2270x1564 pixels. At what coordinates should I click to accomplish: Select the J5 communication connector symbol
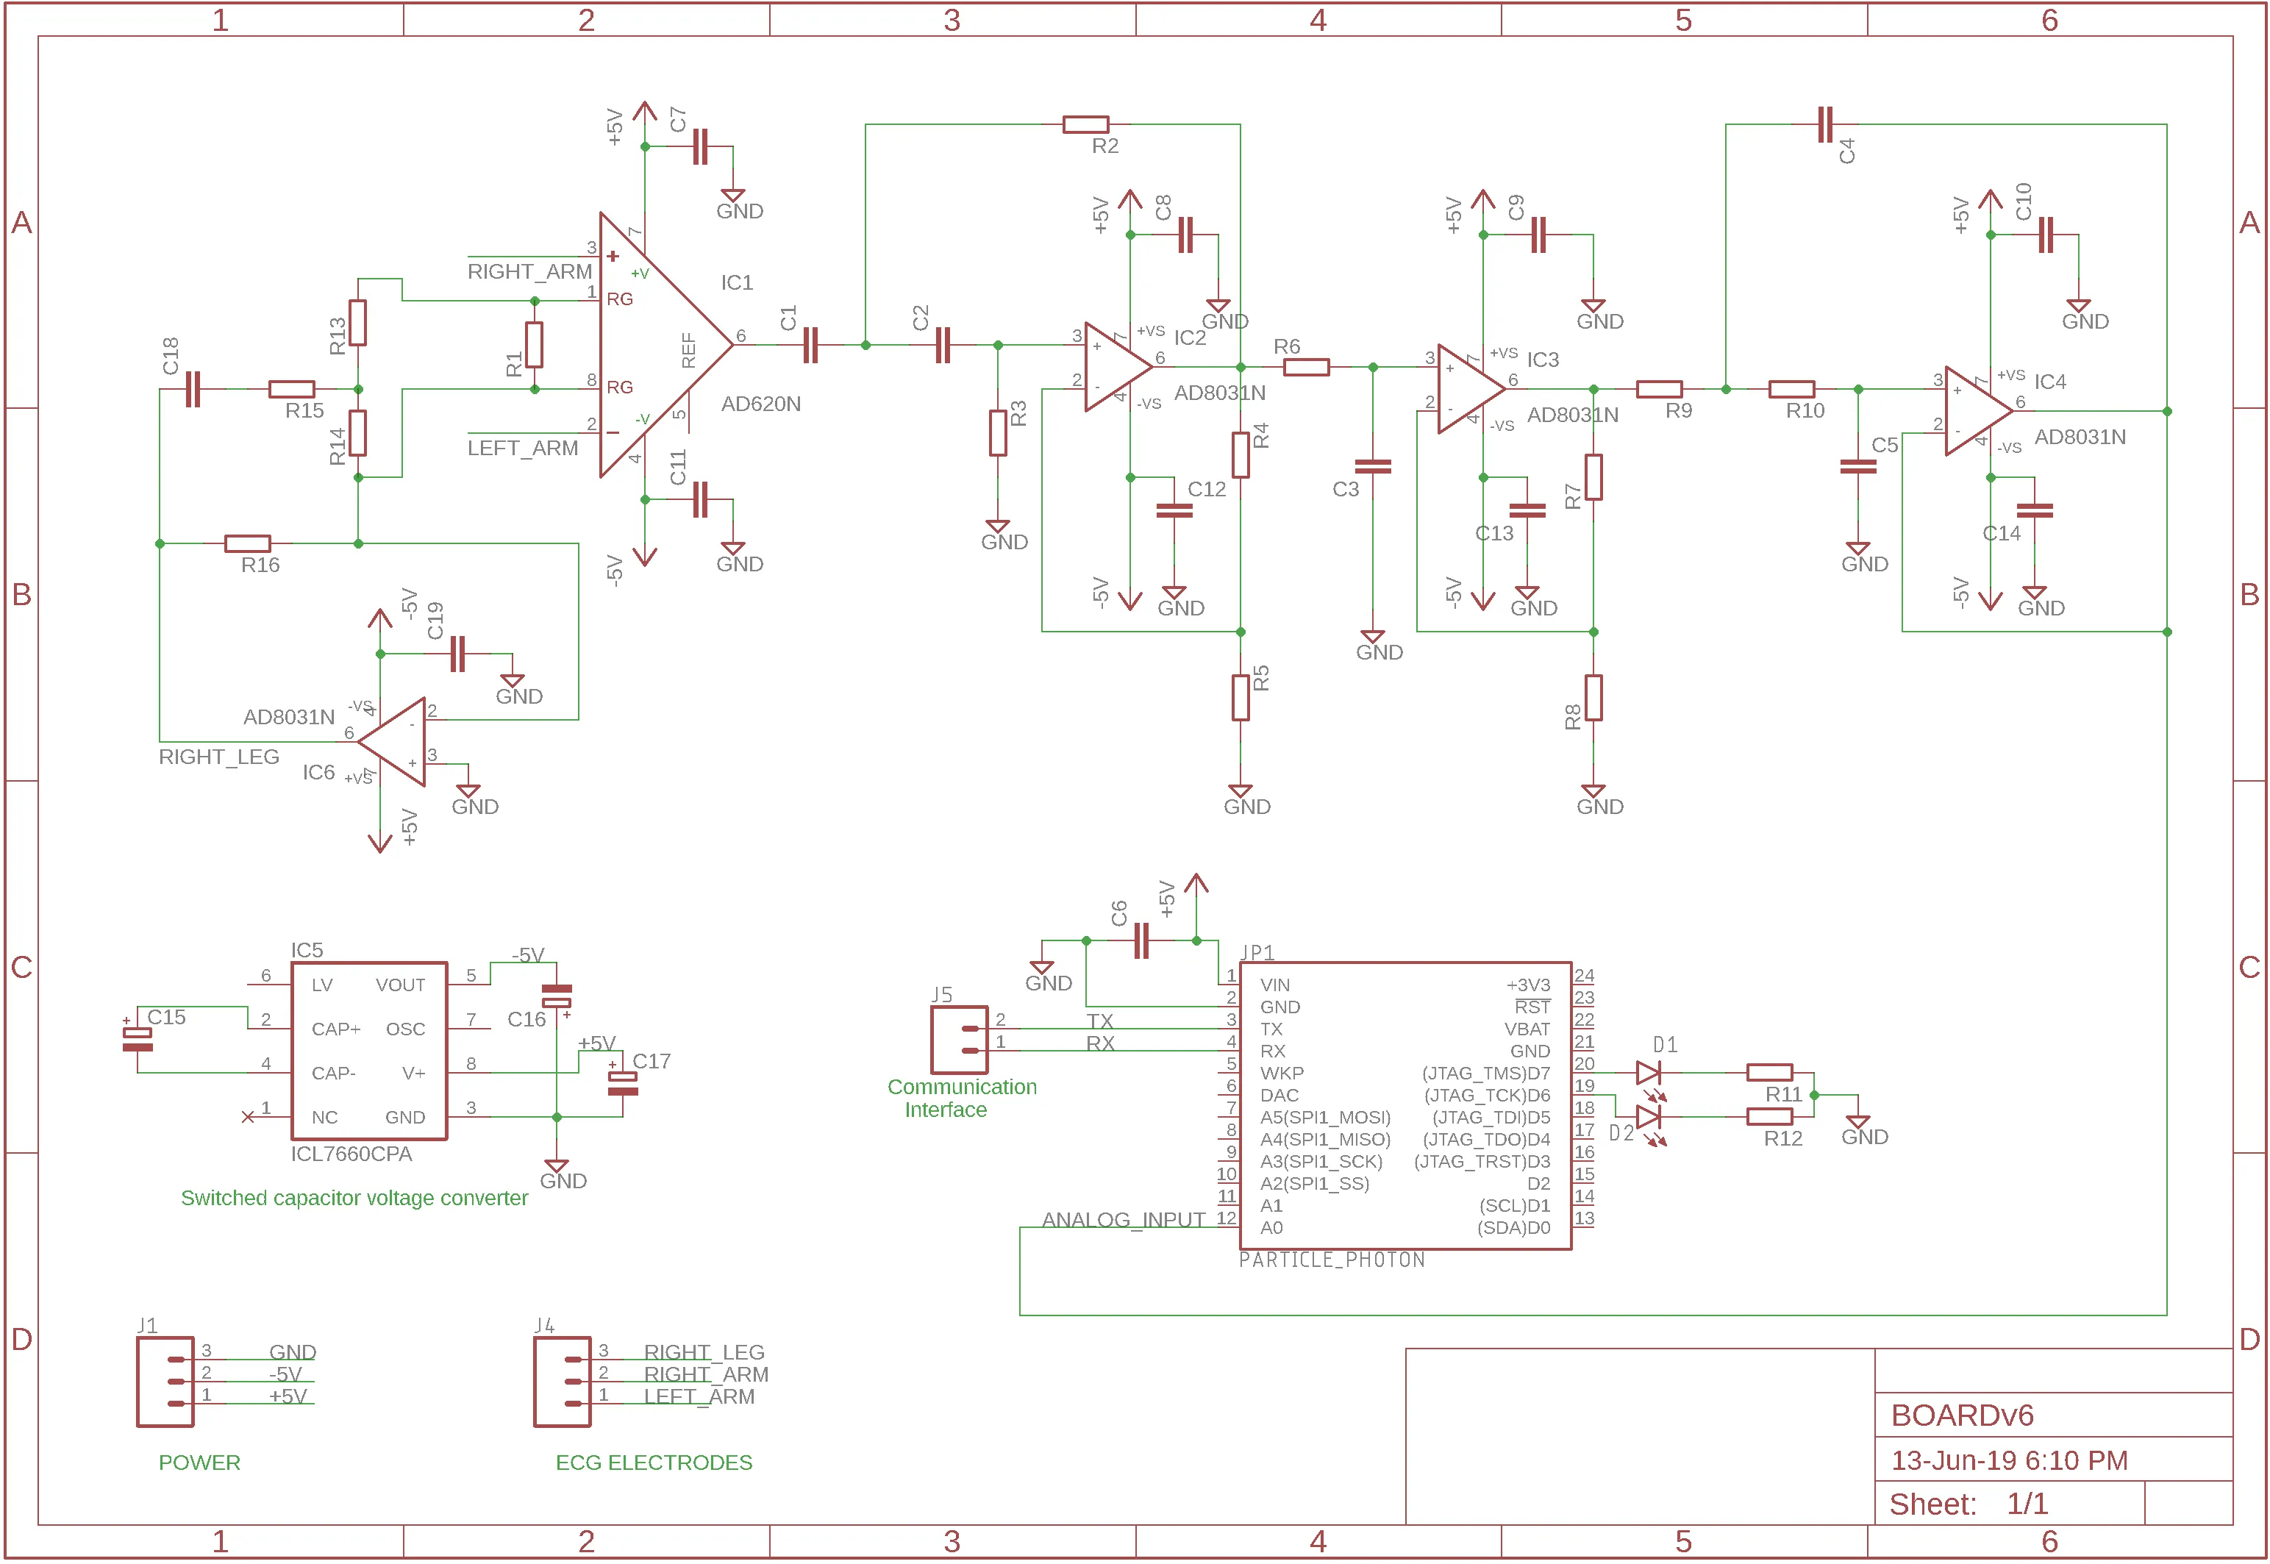click(x=959, y=1040)
